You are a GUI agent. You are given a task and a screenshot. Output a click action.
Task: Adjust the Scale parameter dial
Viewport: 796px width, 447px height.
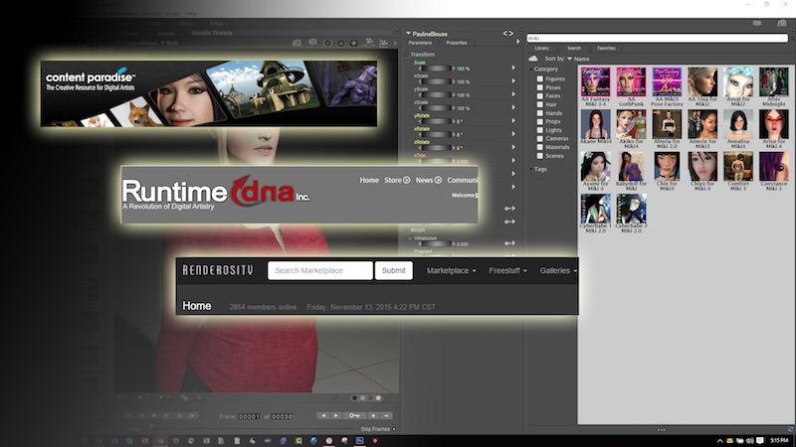coord(436,69)
